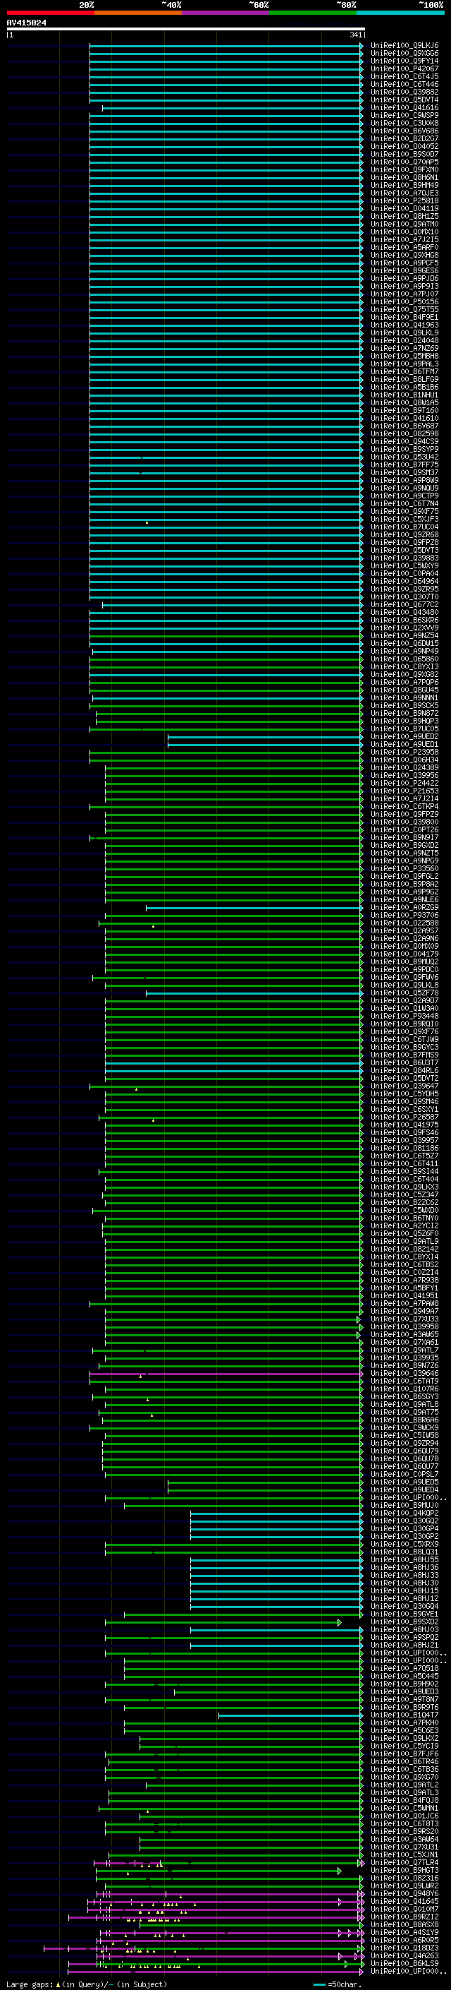Select hit label UniRef100_C9WSP9

pyautogui.click(x=404, y=115)
